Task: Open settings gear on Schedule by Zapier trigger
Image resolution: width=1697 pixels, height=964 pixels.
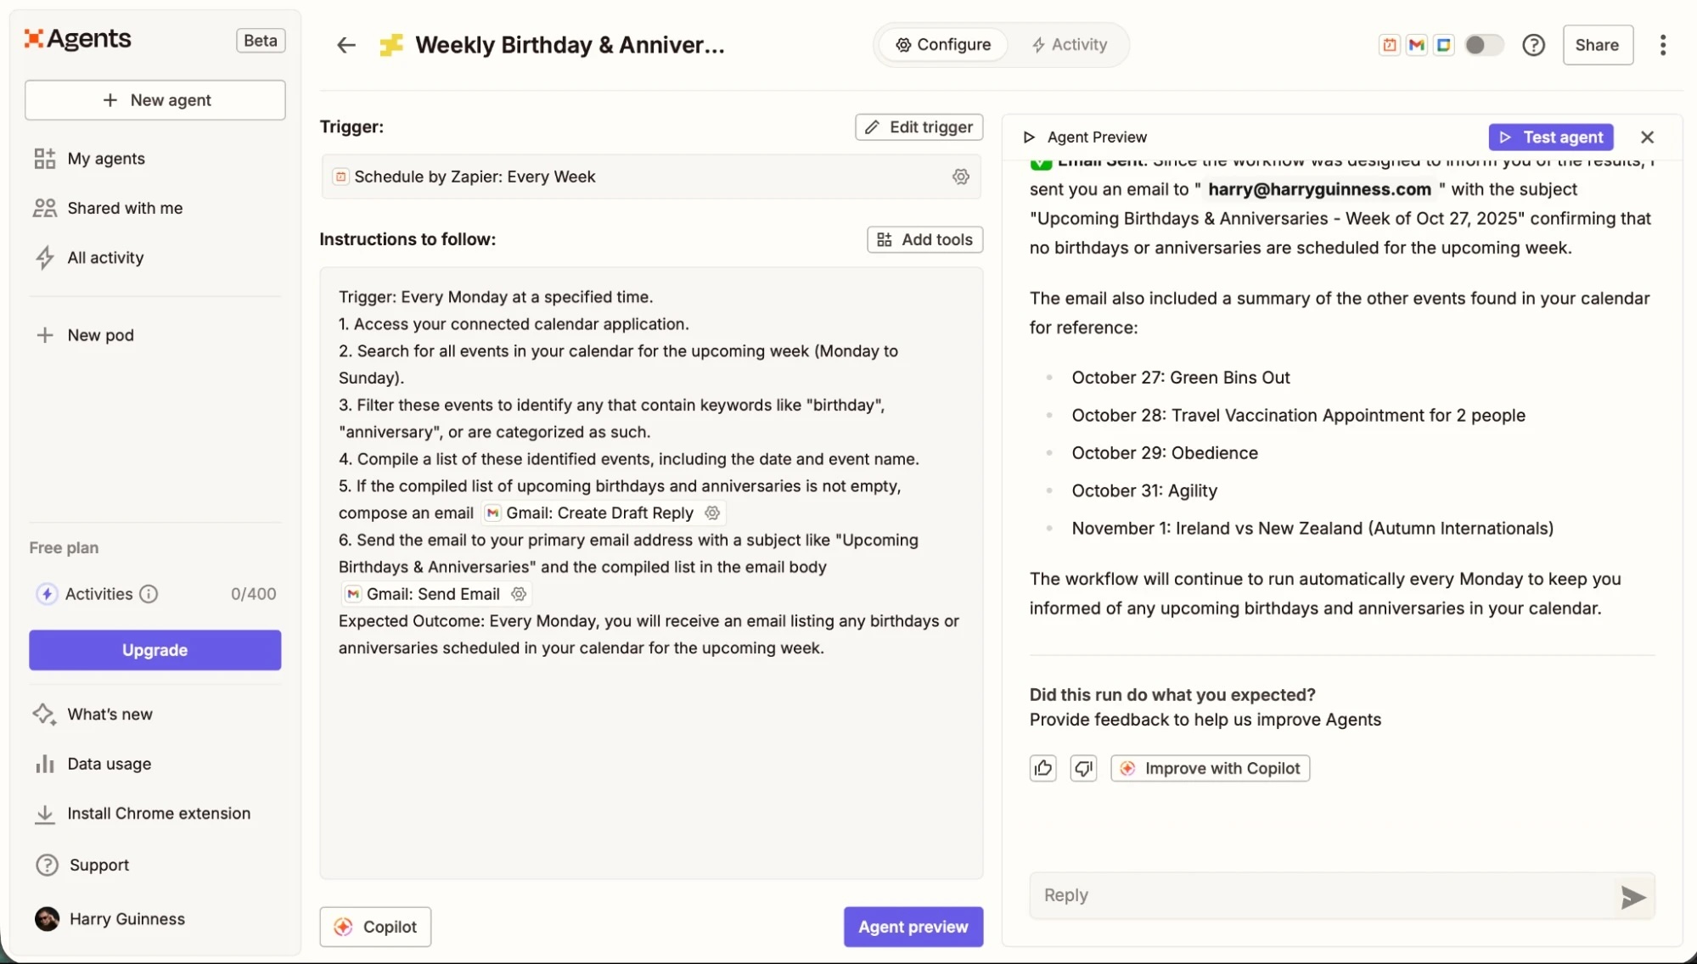Action: click(961, 177)
